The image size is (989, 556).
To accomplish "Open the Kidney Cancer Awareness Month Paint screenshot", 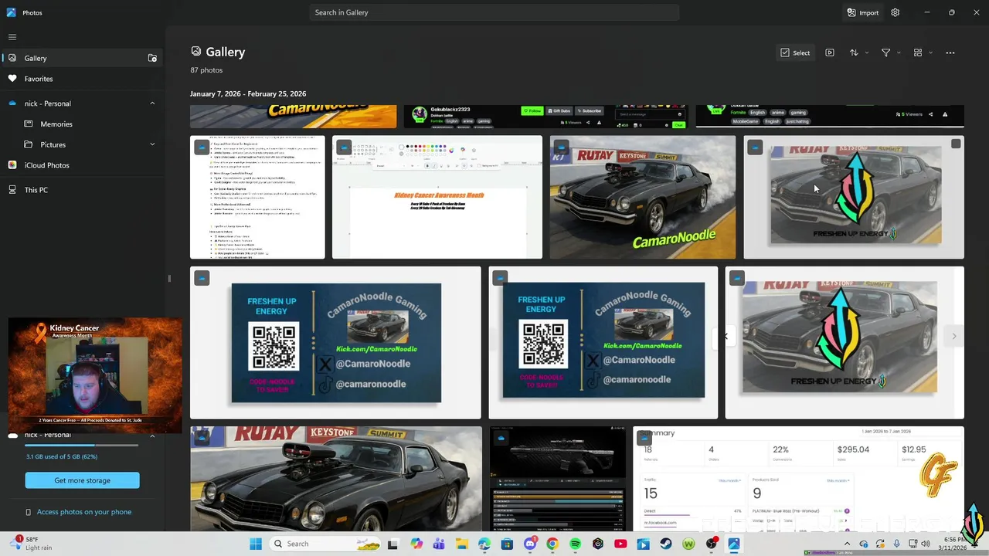I will pyautogui.click(x=437, y=197).
